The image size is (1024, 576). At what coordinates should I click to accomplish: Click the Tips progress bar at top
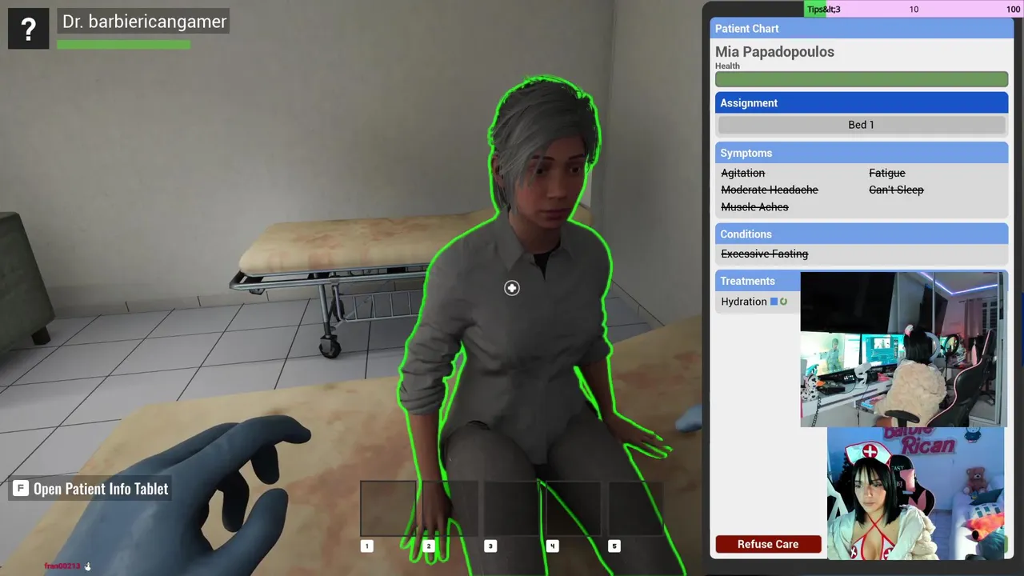point(913,9)
